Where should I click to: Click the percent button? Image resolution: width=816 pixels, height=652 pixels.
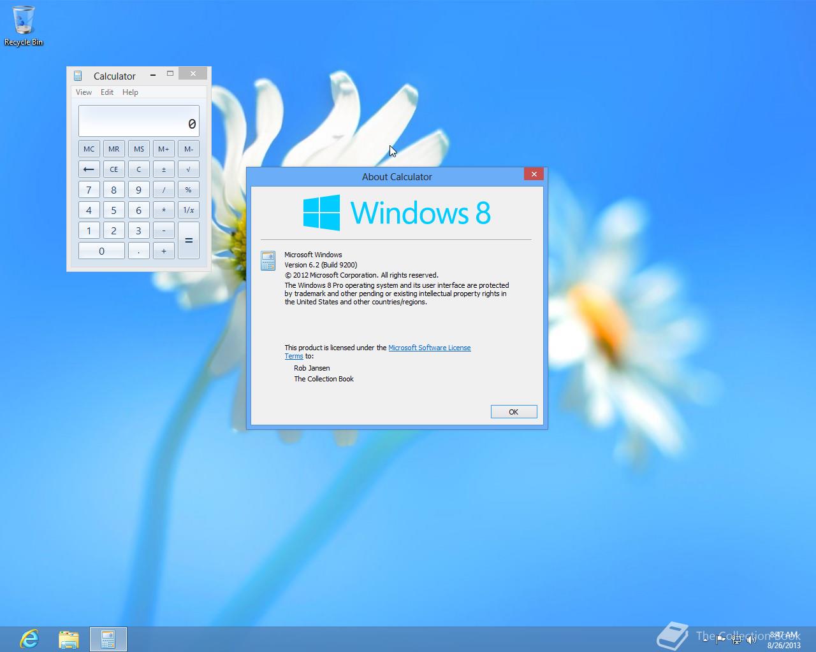pos(189,190)
